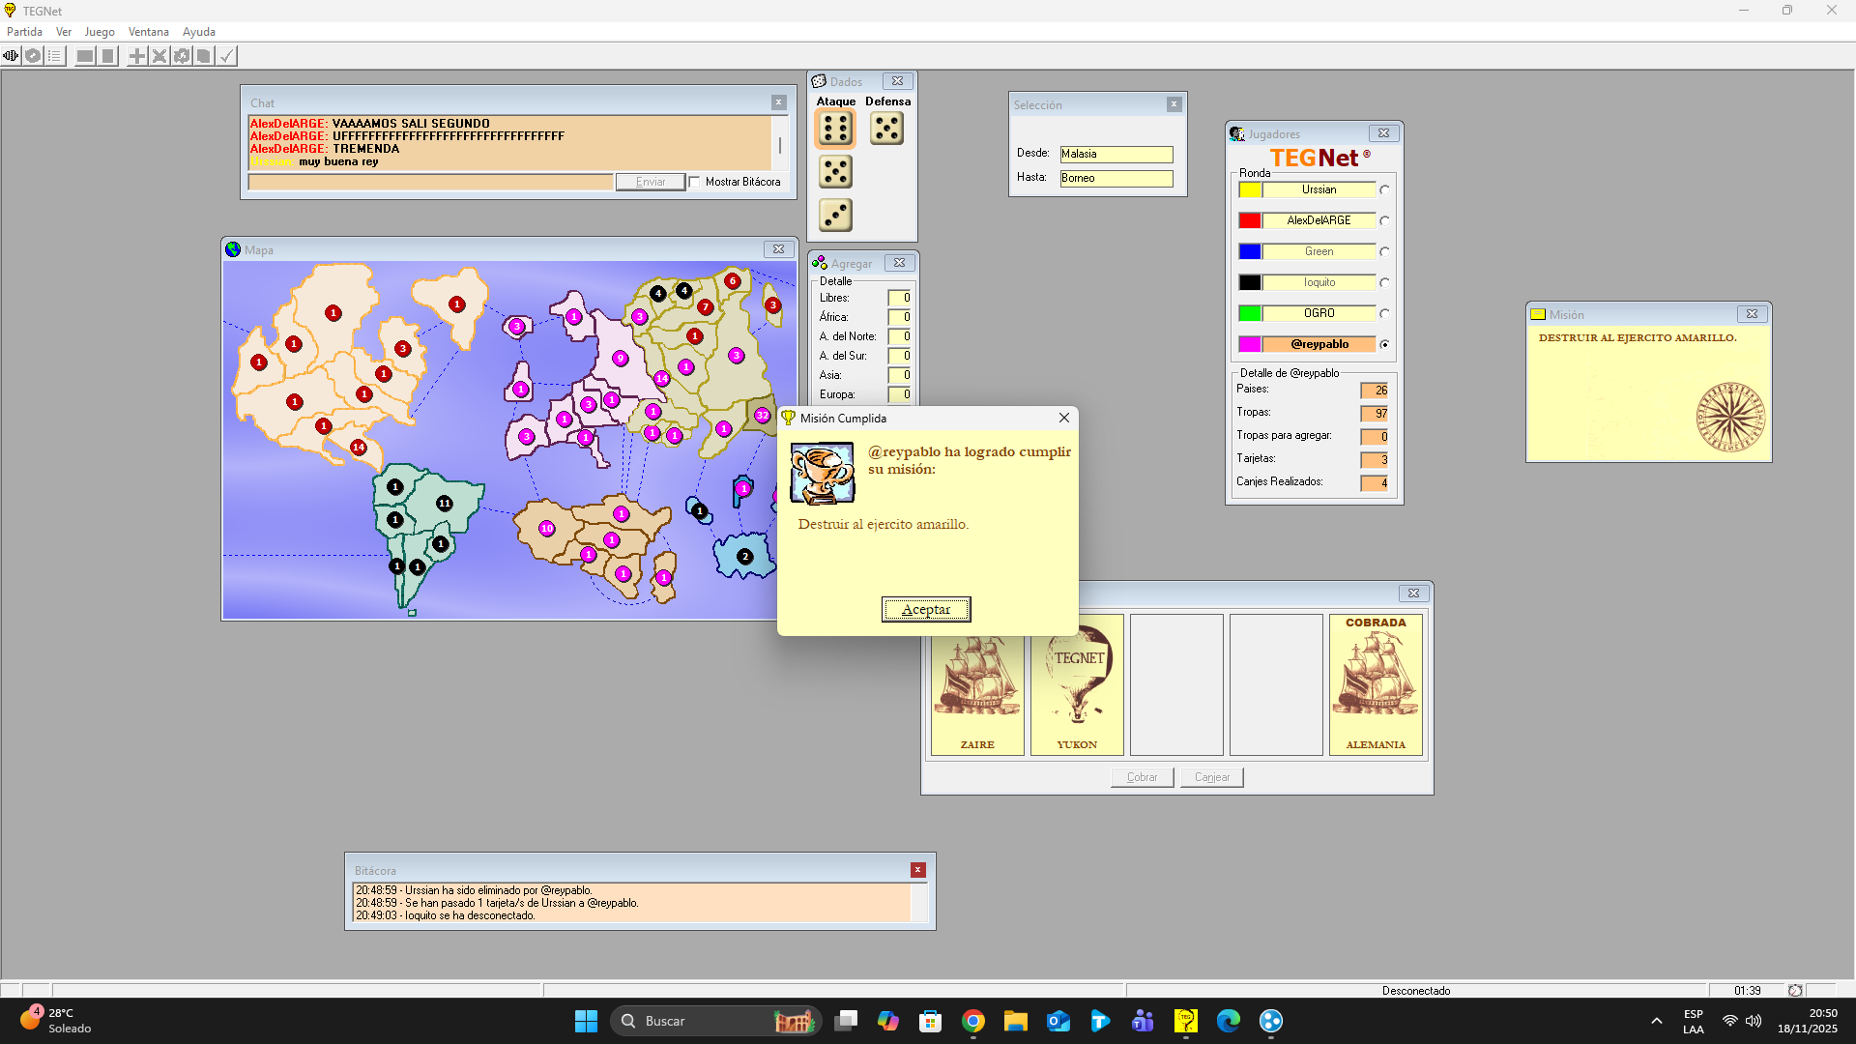Viewport: 1856px width, 1044px height.
Task: Open the Partida menu
Action: tap(24, 32)
